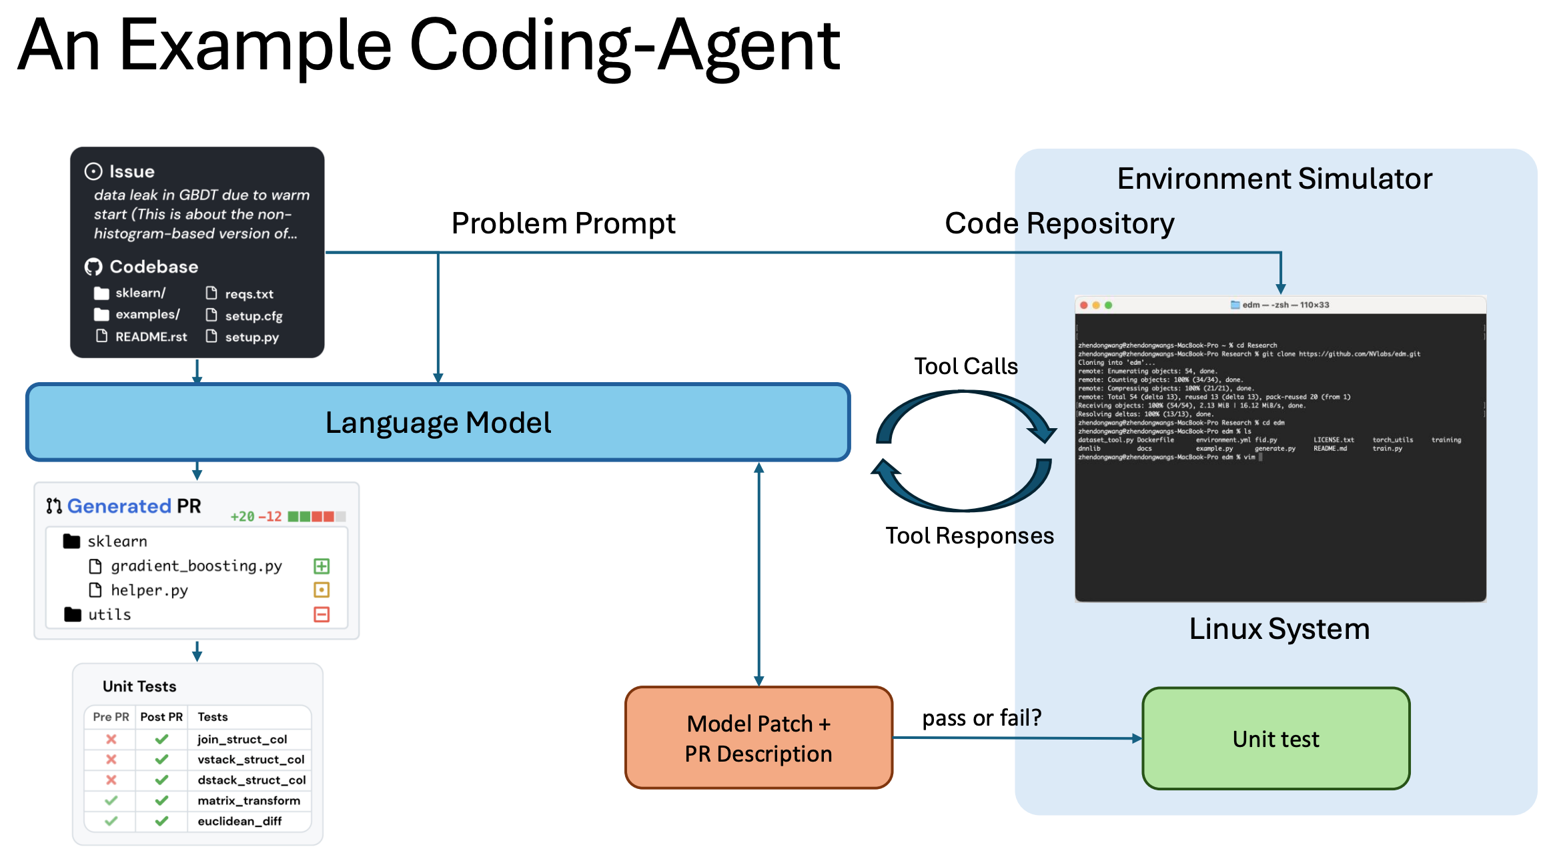This screenshot has height=847, width=1561.
Task: Click green added icon for gradient_boosting.py
Action: click(322, 566)
